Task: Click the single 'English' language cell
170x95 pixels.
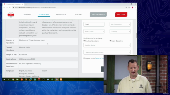Action: (x=44, y=71)
